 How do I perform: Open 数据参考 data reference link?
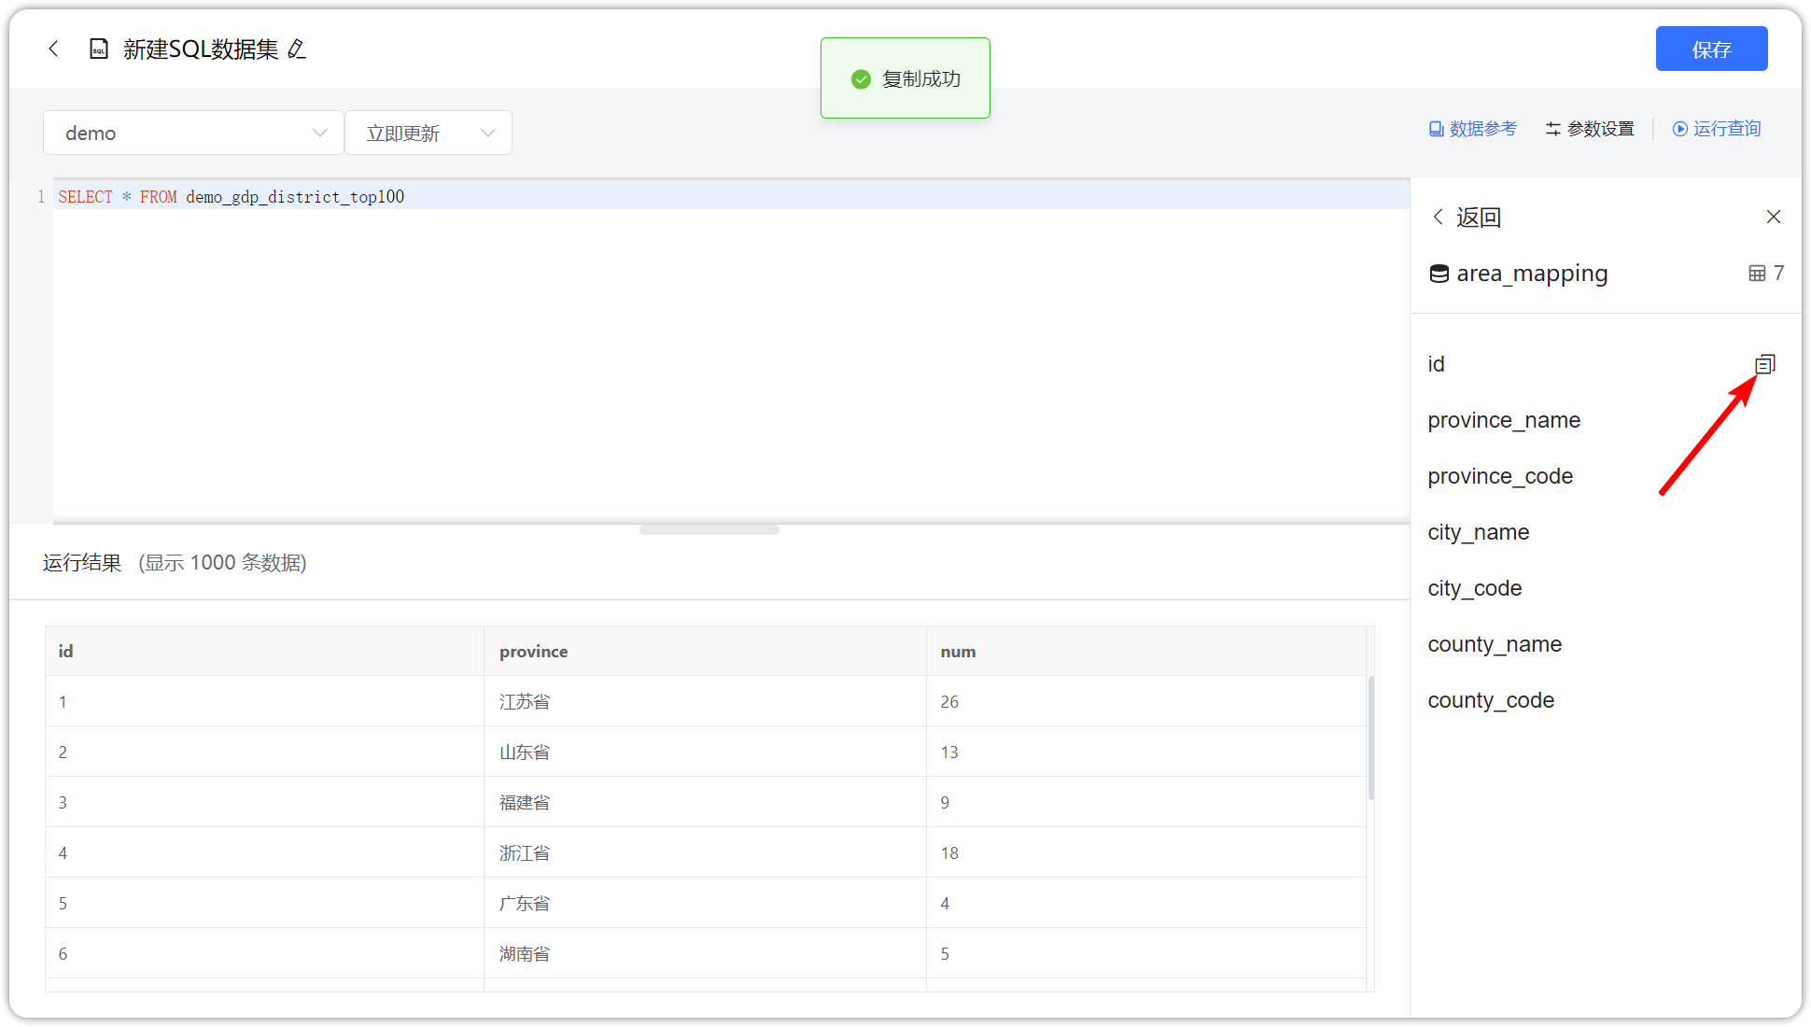(1473, 129)
